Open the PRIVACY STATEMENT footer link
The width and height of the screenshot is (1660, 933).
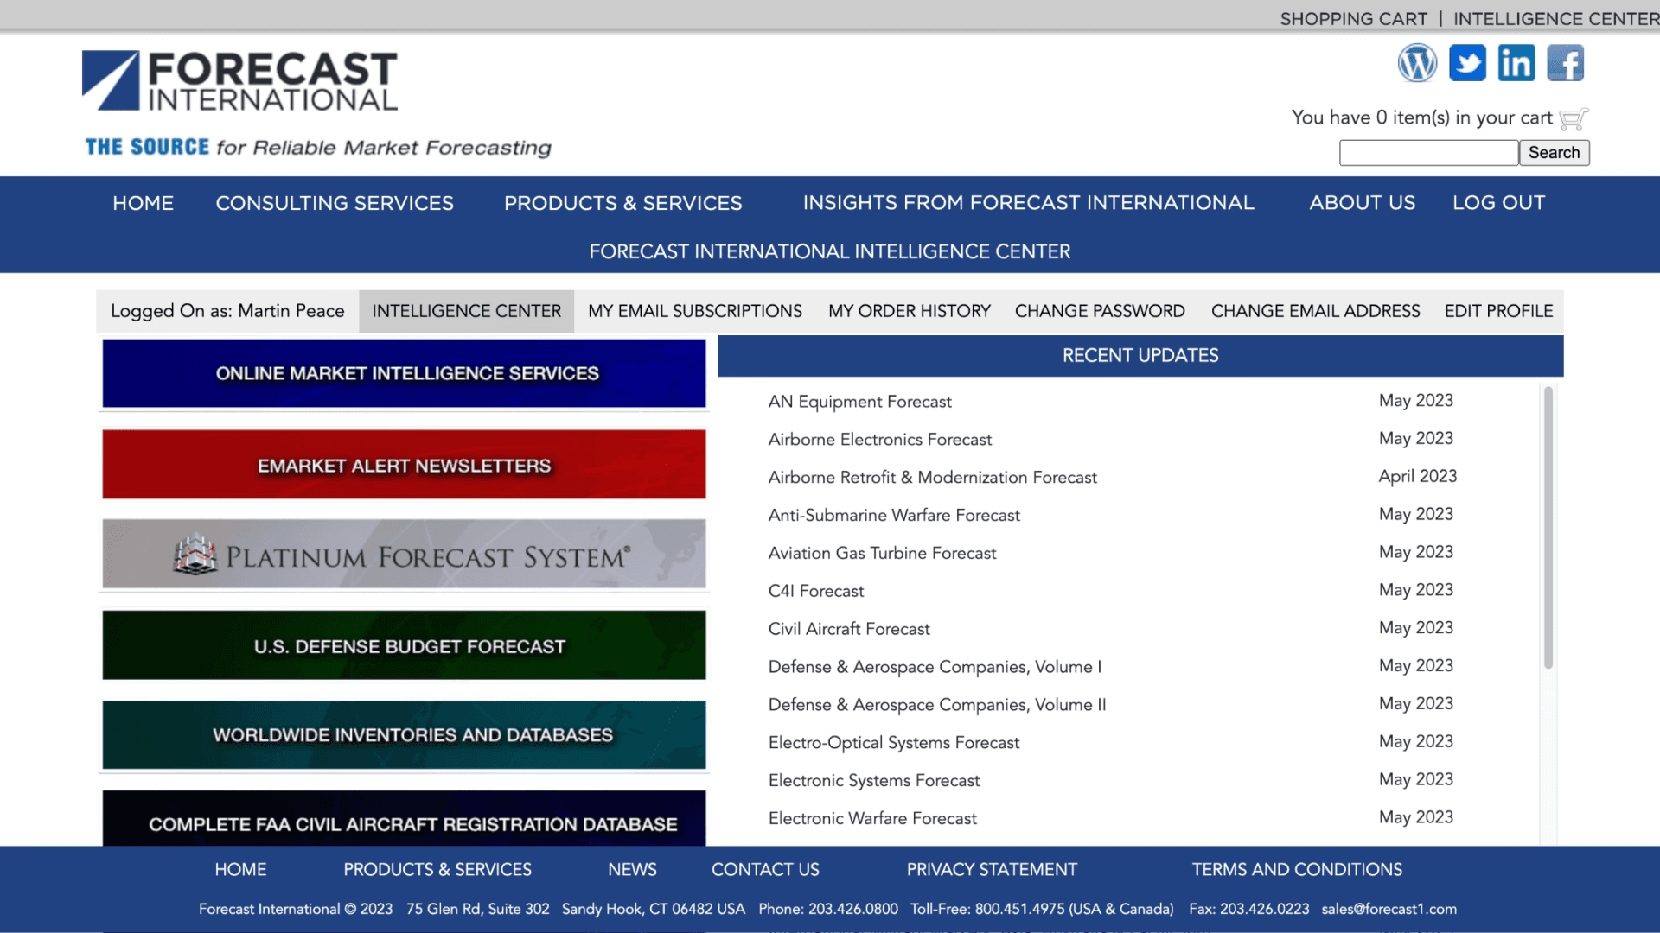[992, 870]
